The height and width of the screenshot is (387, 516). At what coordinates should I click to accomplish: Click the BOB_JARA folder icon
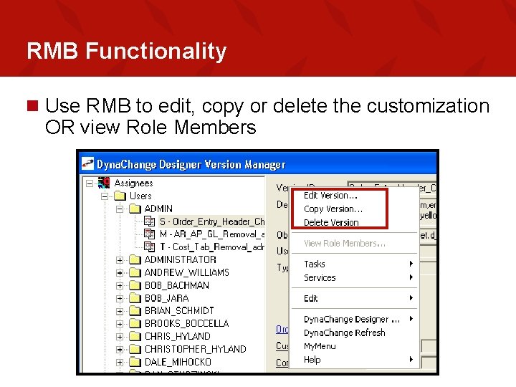coord(135,298)
